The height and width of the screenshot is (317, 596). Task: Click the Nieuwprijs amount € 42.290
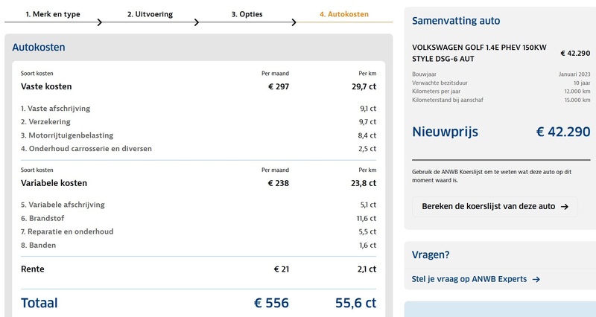[x=562, y=132]
